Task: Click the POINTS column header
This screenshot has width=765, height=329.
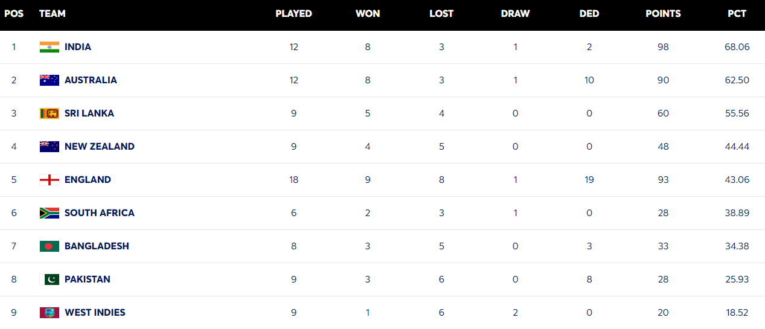Action: [663, 14]
